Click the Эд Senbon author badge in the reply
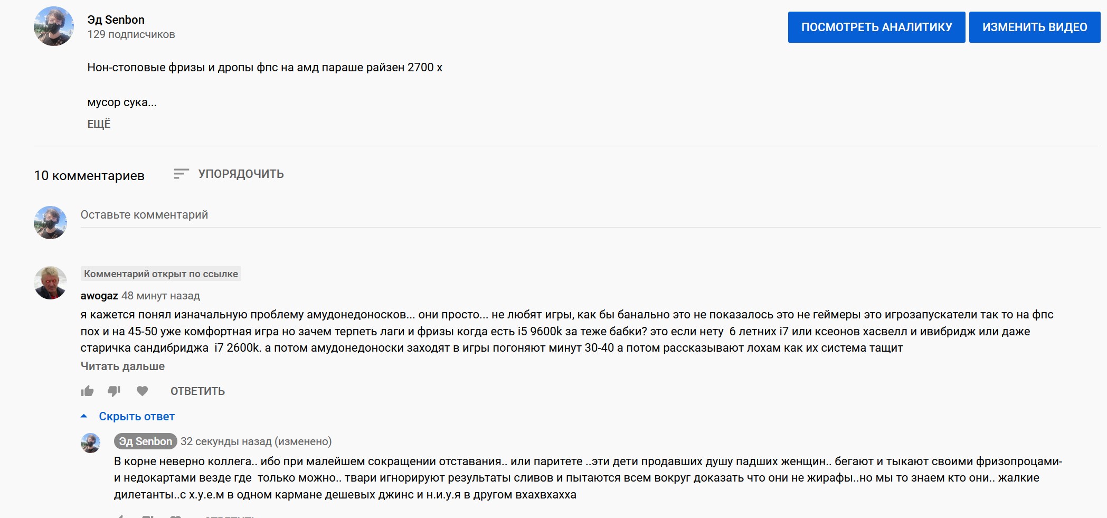This screenshot has width=1107, height=518. 146,441
